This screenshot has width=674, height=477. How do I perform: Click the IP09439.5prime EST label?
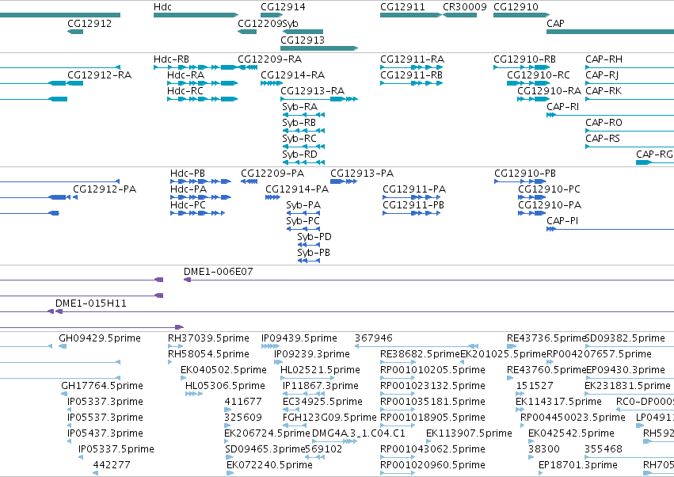coord(299,338)
